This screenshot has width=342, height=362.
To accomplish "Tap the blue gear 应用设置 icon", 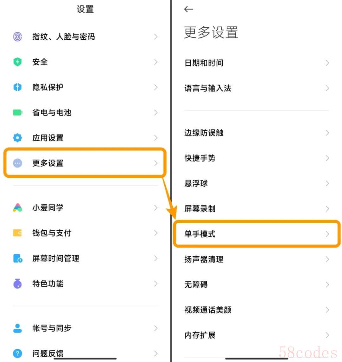I will point(17,138).
